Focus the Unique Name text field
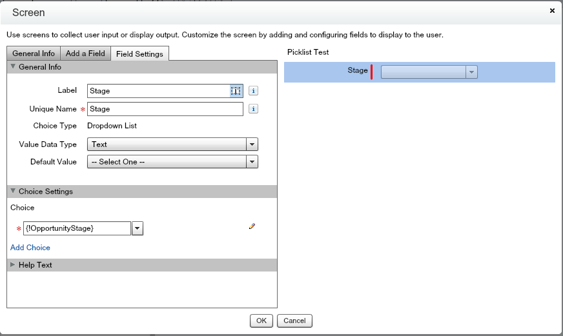This screenshot has width=563, height=336. coord(165,109)
